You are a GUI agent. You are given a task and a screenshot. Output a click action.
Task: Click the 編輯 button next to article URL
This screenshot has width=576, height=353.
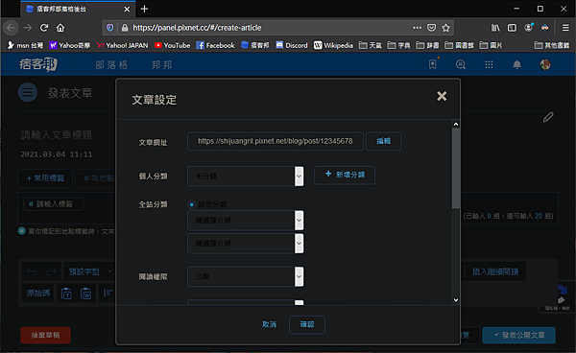click(383, 141)
